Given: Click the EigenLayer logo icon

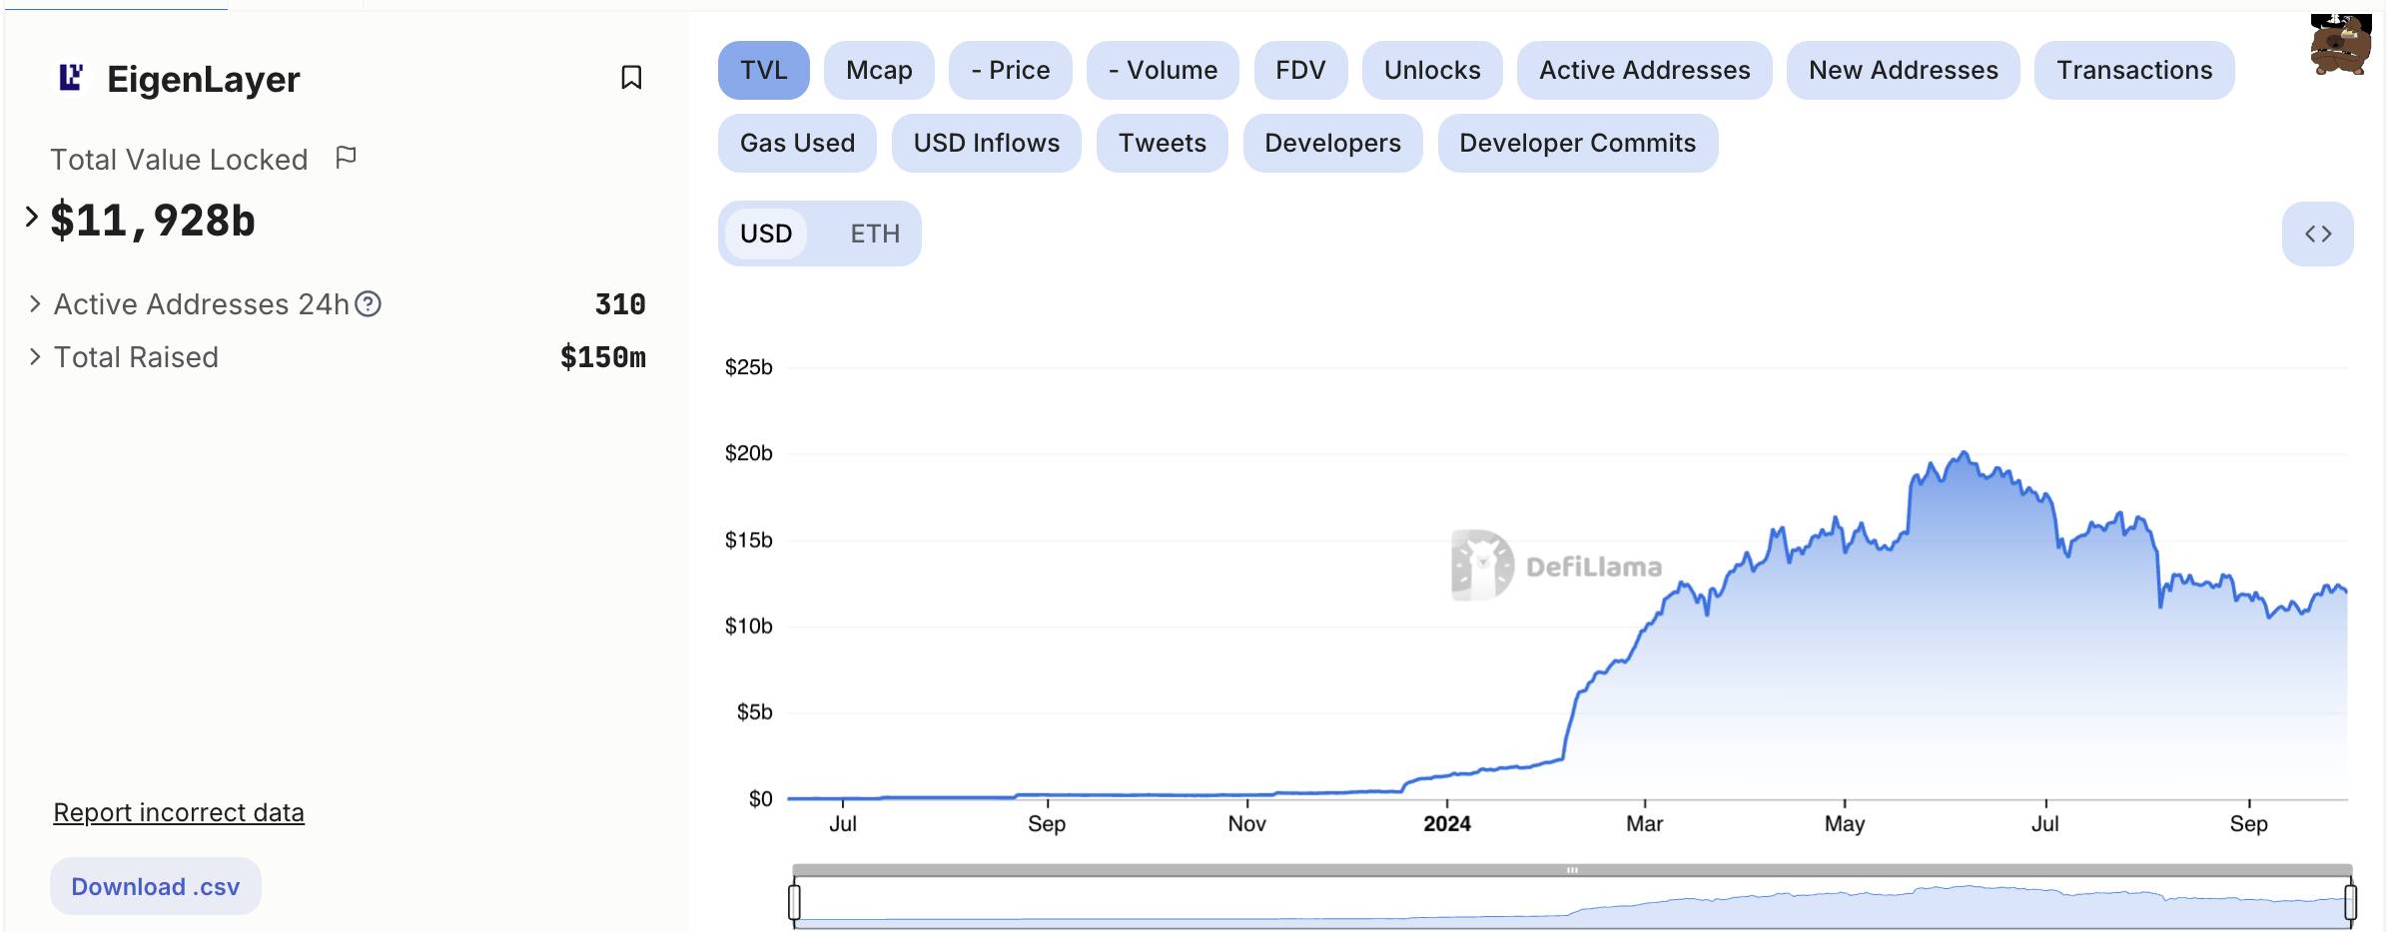Looking at the screenshot, I should 71,77.
